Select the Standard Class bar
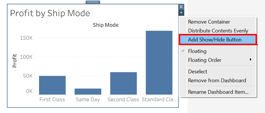 point(159,63)
